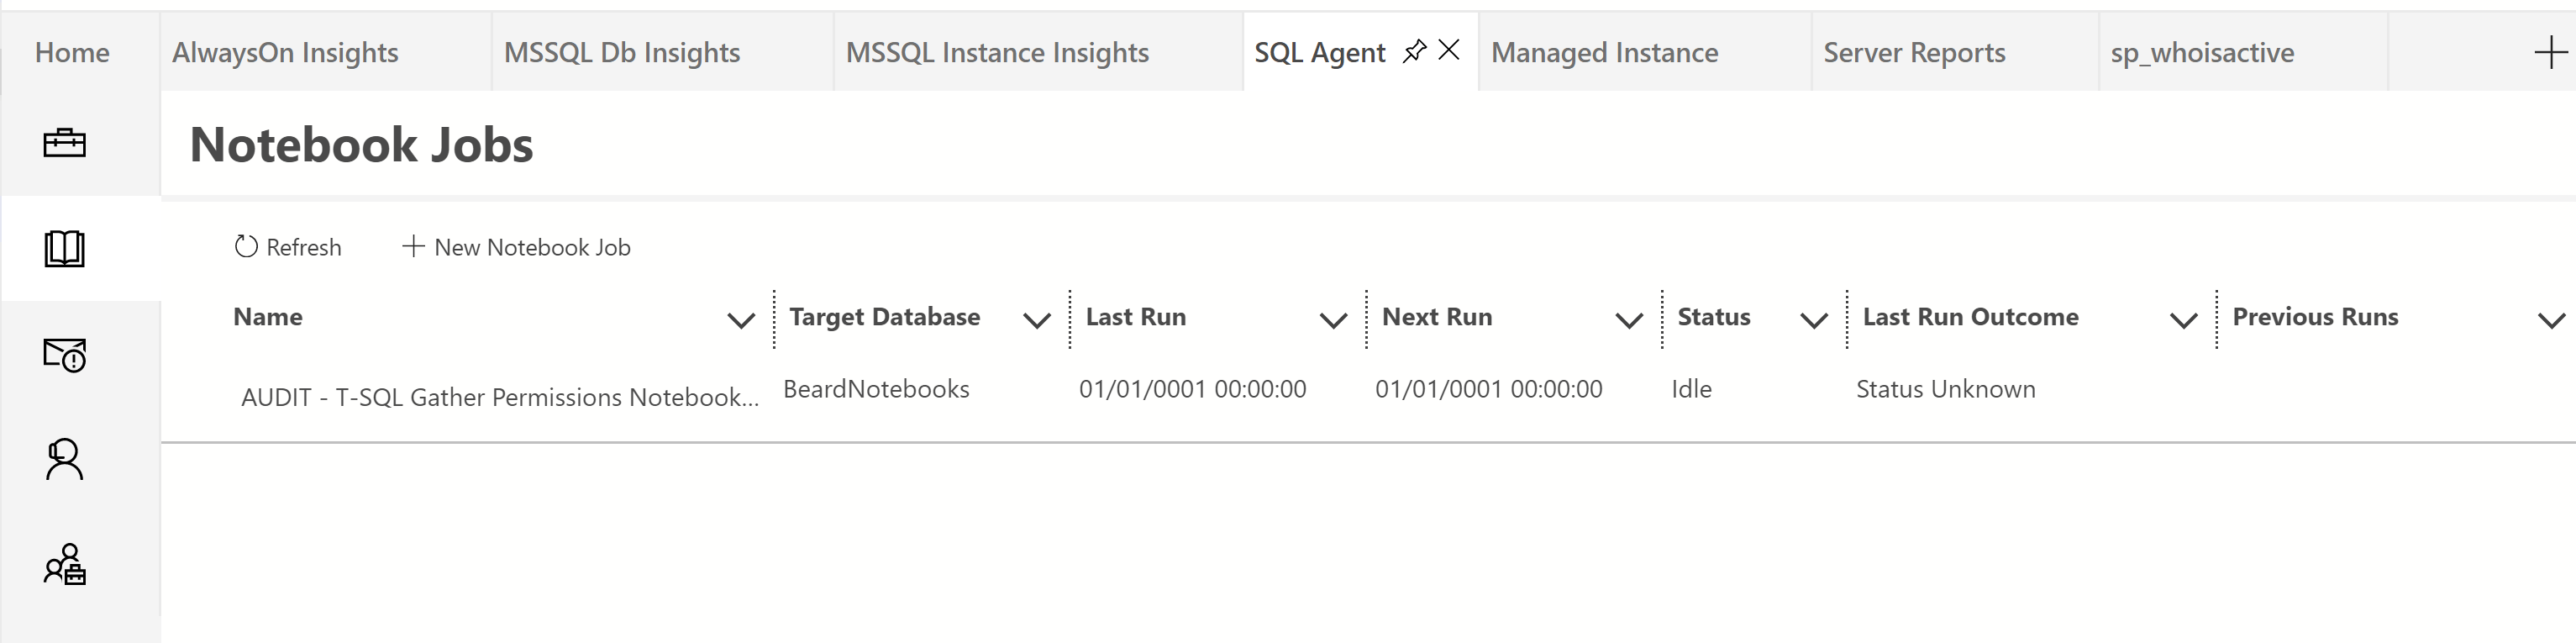Close the SQL Agent tab
The image size is (2576, 643).
click(1448, 50)
